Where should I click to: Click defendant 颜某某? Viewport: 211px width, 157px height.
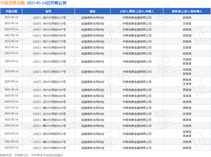coord(187,64)
